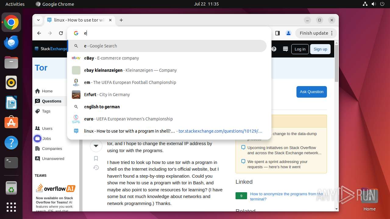Go forward in Chrome history
This screenshot has height=219, width=390.
coord(50,33)
